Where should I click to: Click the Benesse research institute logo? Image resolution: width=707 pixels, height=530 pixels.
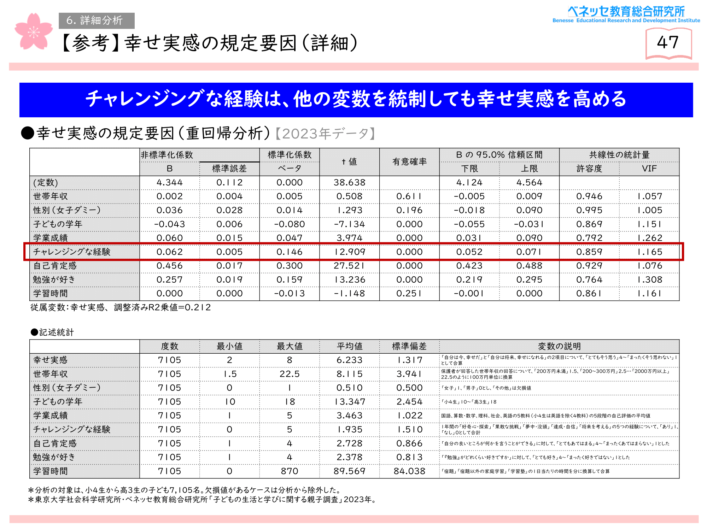pos(626,15)
